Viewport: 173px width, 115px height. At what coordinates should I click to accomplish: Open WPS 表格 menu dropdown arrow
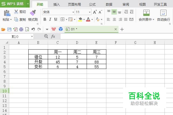28,4
